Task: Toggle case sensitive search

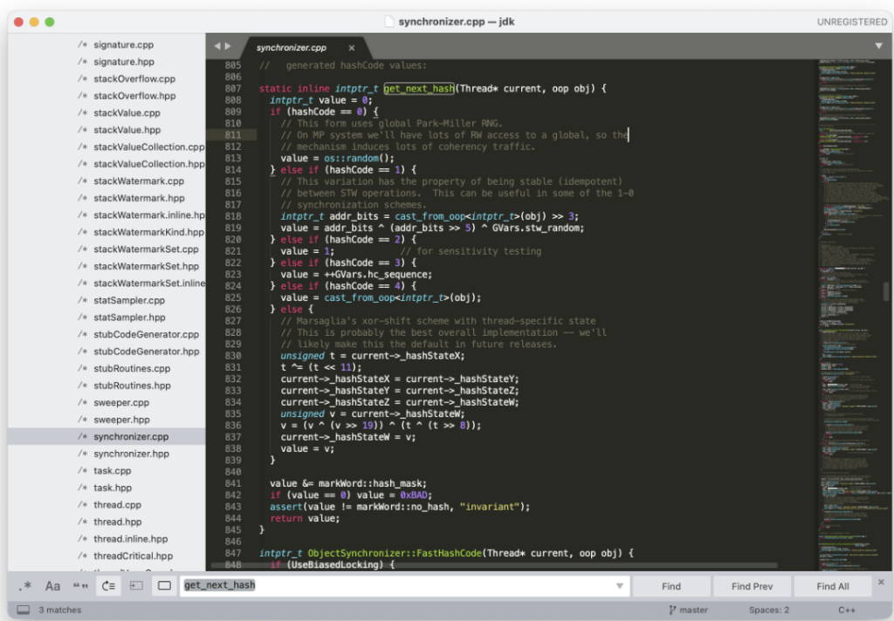Action: tap(52, 586)
